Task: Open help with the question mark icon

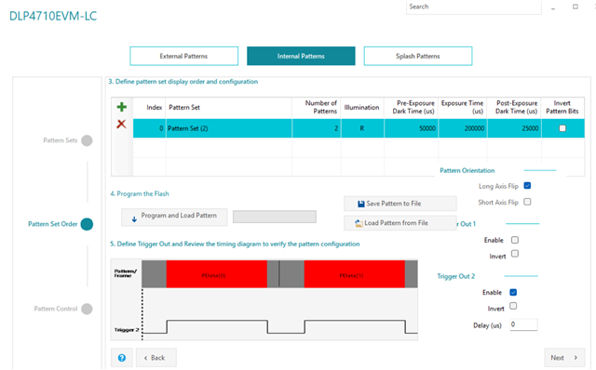Action: tap(122, 358)
